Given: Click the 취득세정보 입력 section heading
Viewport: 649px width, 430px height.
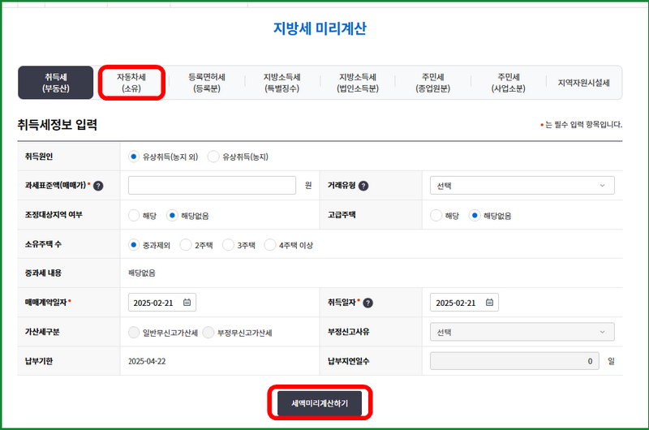Looking at the screenshot, I should tap(58, 125).
